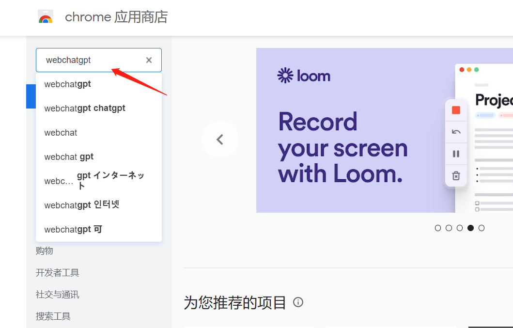The image size is (513, 328).
Task: Click the 为您推荐的项目 heading
Action: (235, 302)
